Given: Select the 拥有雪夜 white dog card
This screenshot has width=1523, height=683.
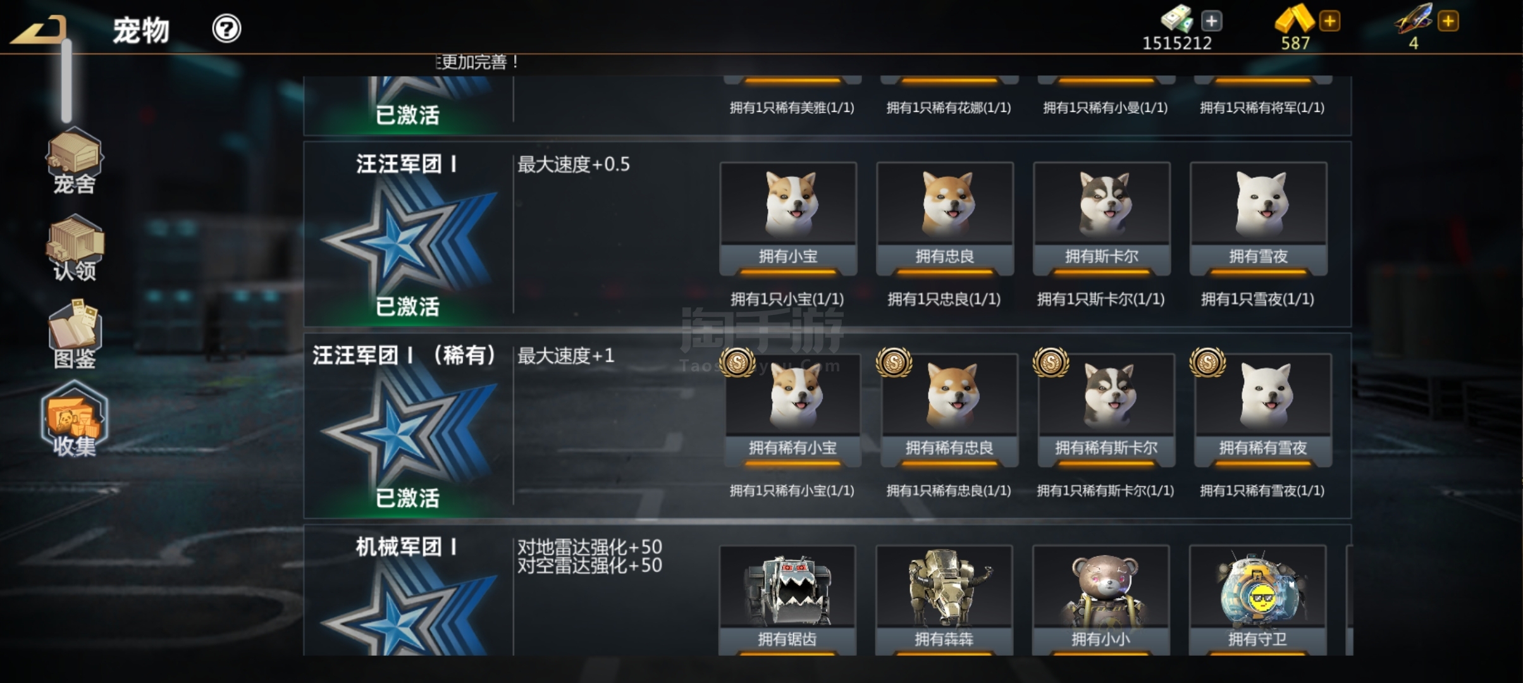Looking at the screenshot, I should [x=1259, y=219].
